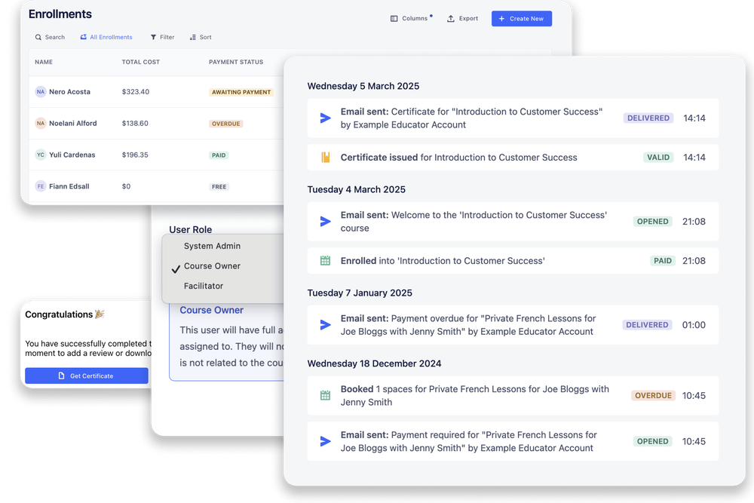754x503 pixels.
Task: Select the checked Course Owner option
Action: [212, 266]
